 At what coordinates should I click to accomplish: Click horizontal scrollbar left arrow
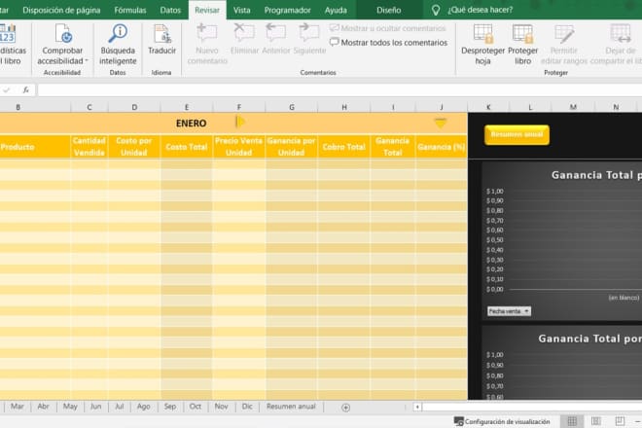417,408
